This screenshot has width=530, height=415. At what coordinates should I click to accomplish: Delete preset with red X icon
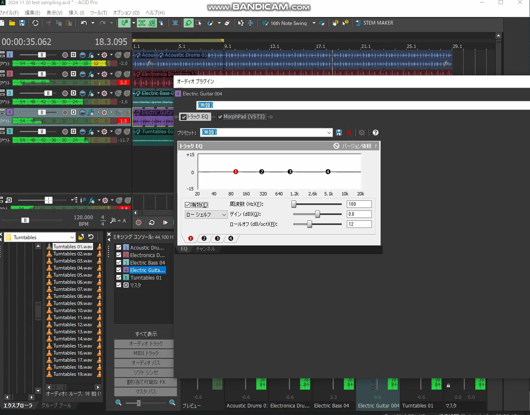coord(349,132)
